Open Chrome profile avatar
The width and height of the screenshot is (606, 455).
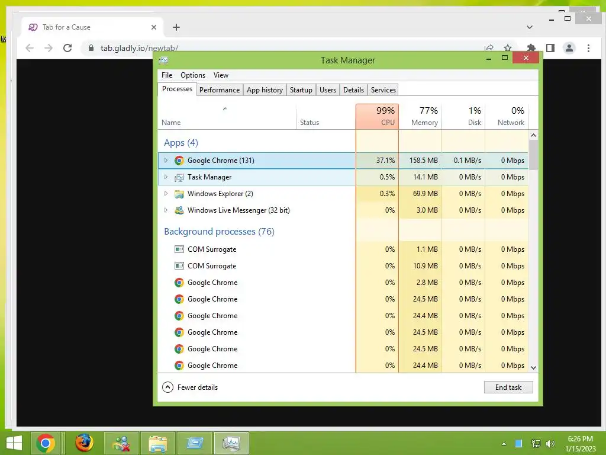coord(569,48)
